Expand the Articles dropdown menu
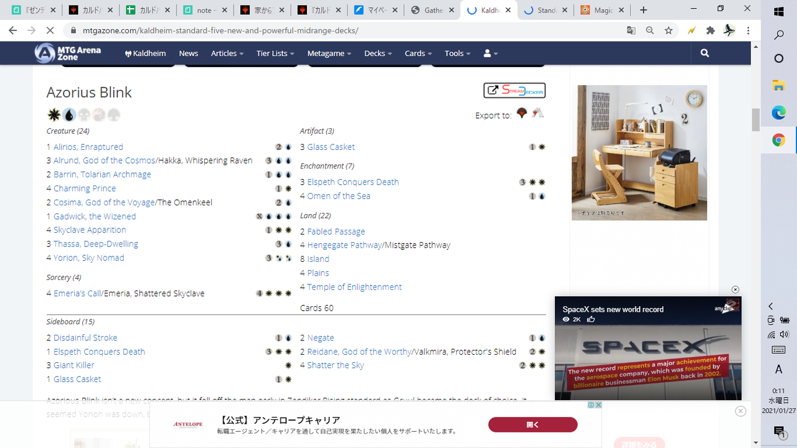The width and height of the screenshot is (797, 448). tap(227, 54)
